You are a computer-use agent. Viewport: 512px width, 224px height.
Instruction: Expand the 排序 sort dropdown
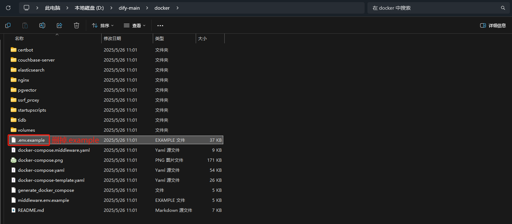(103, 25)
